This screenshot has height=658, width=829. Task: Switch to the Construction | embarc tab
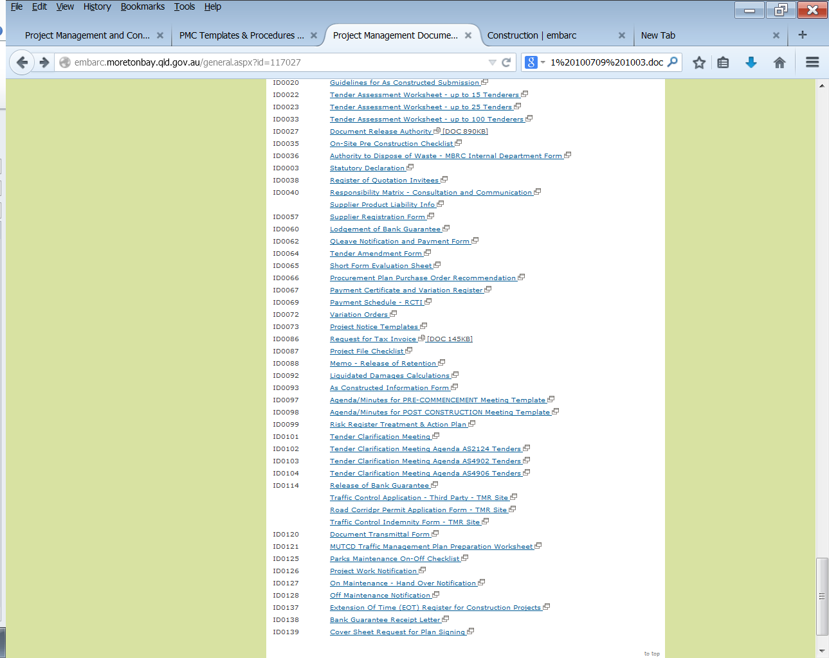[x=532, y=35]
